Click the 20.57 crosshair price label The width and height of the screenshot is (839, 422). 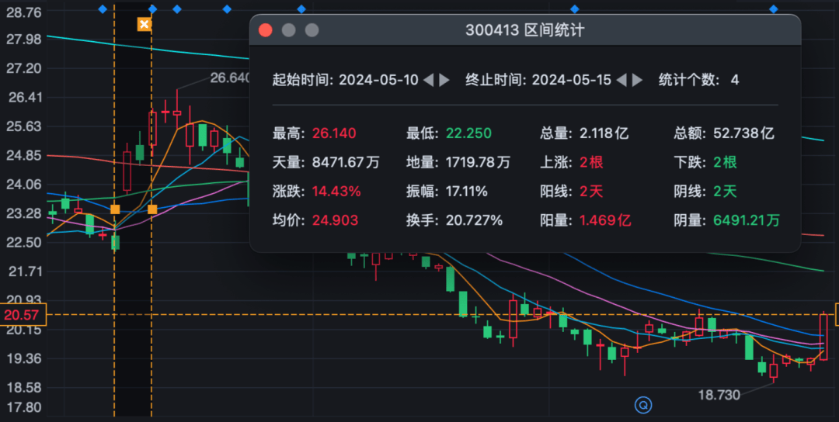coord(23,315)
